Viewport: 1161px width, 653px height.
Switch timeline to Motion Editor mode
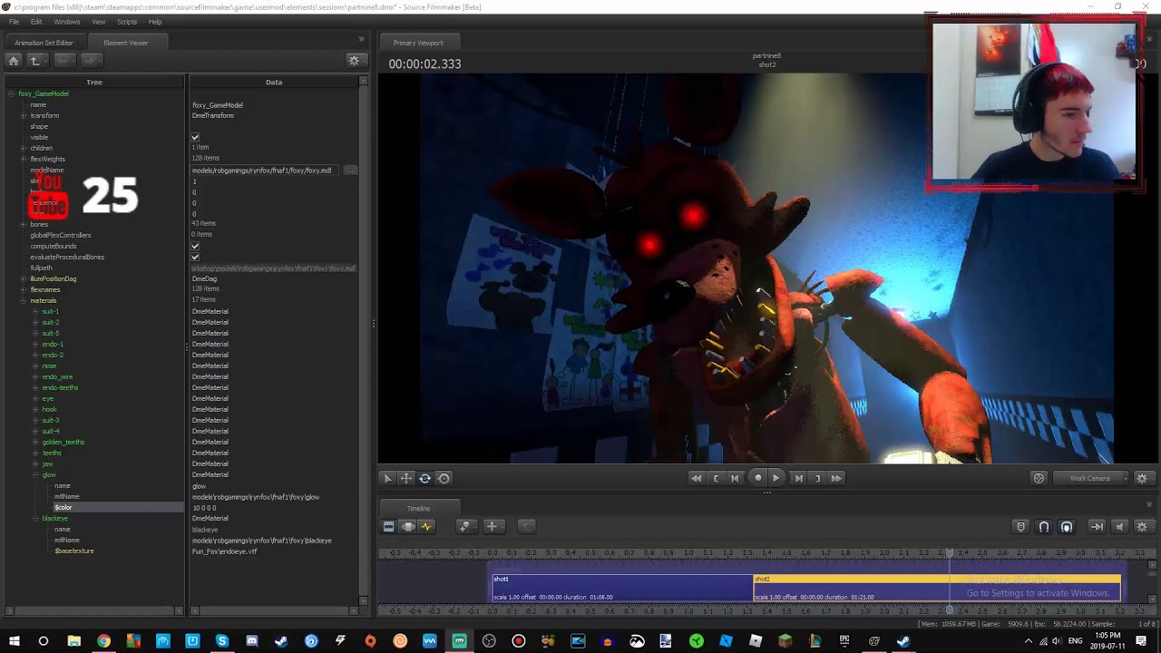(407, 526)
